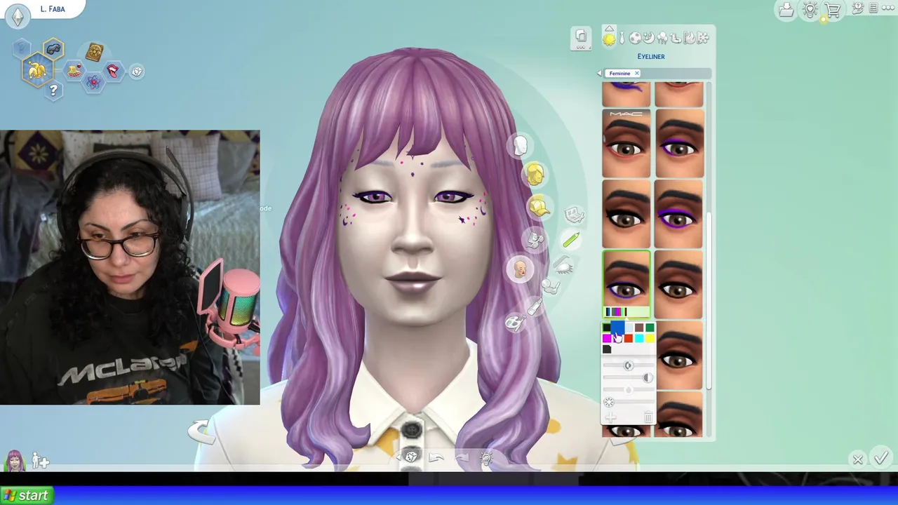Click the dice randomize traits button

click(x=137, y=72)
